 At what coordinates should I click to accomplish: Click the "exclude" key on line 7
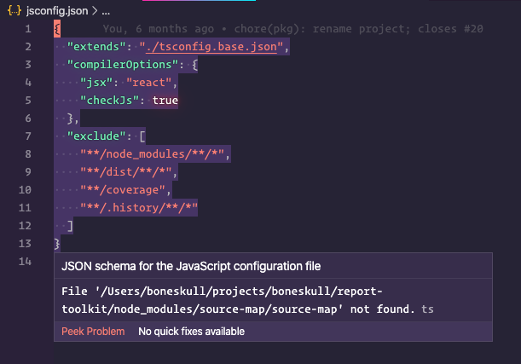pyautogui.click(x=96, y=136)
